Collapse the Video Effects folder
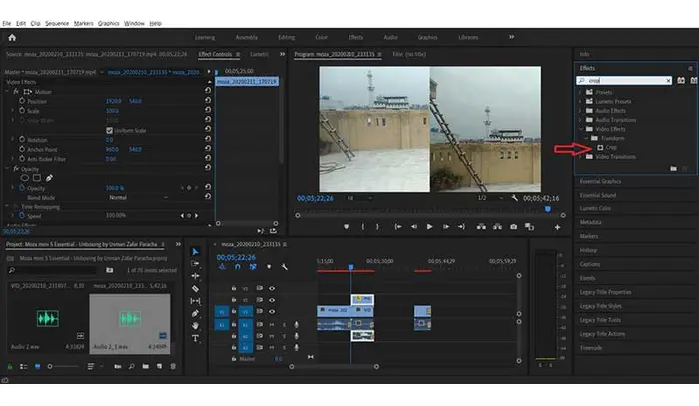699x406 pixels. (581, 129)
